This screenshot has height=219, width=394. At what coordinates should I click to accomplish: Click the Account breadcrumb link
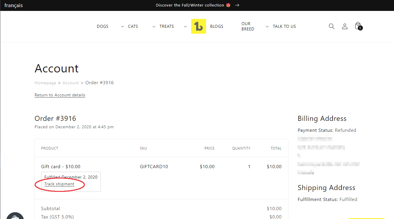tap(71, 83)
